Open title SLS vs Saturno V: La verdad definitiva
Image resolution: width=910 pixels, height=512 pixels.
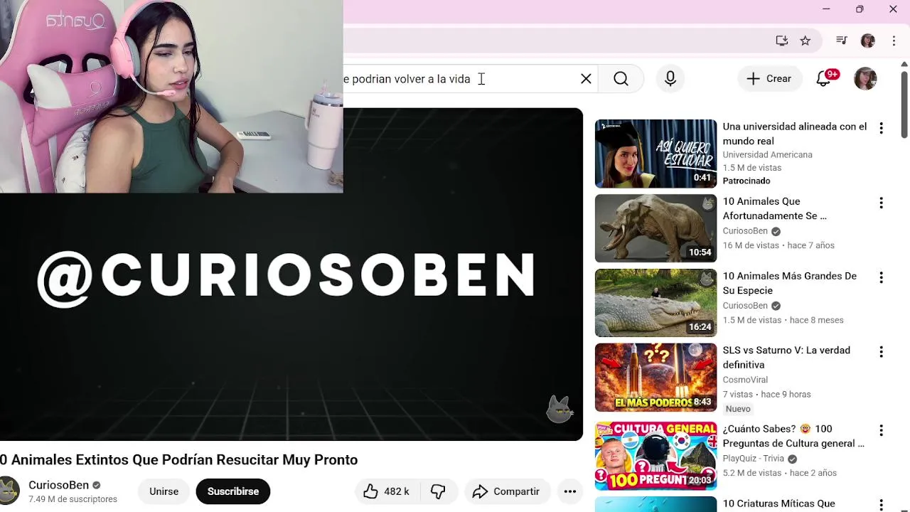786,358
